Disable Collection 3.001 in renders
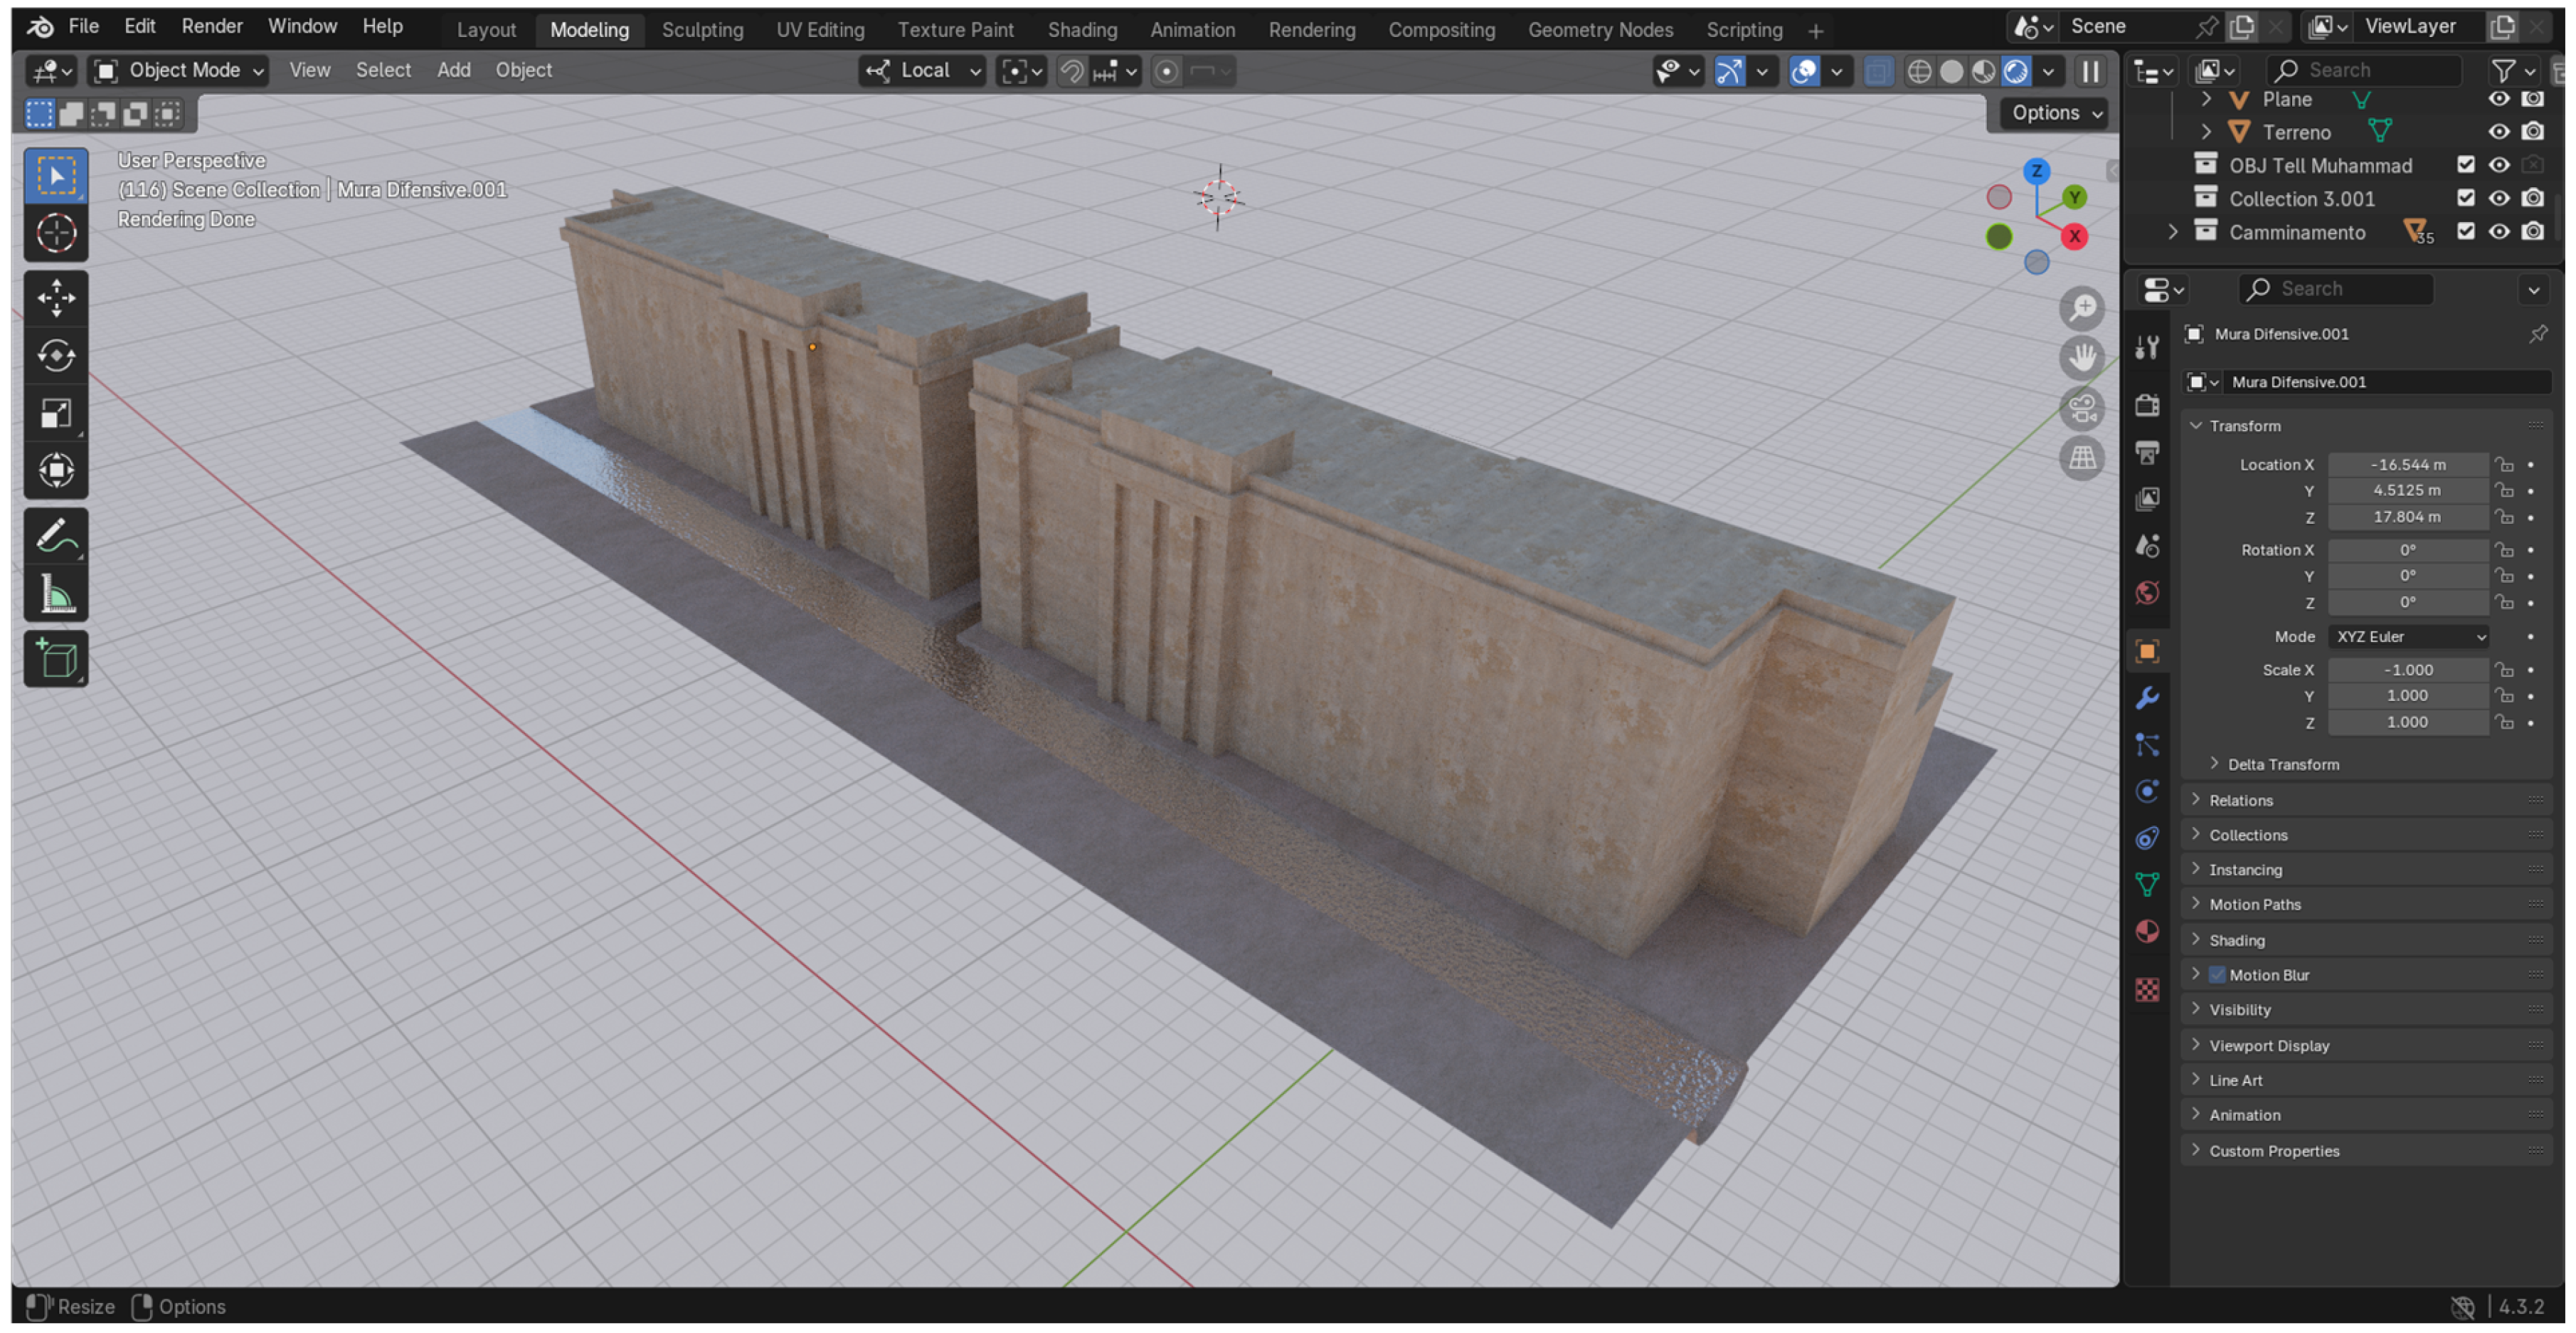The height and width of the screenshot is (1333, 2576). coord(2532,198)
